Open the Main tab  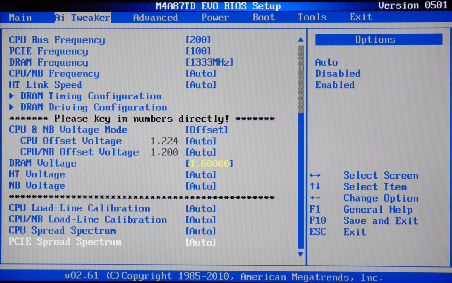pos(20,17)
